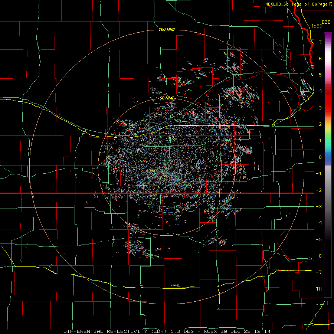Click the legend value '-5' on the scale

(x=319, y=240)
